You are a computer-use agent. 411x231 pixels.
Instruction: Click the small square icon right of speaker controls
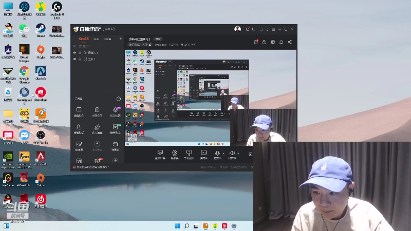[x=250, y=155]
